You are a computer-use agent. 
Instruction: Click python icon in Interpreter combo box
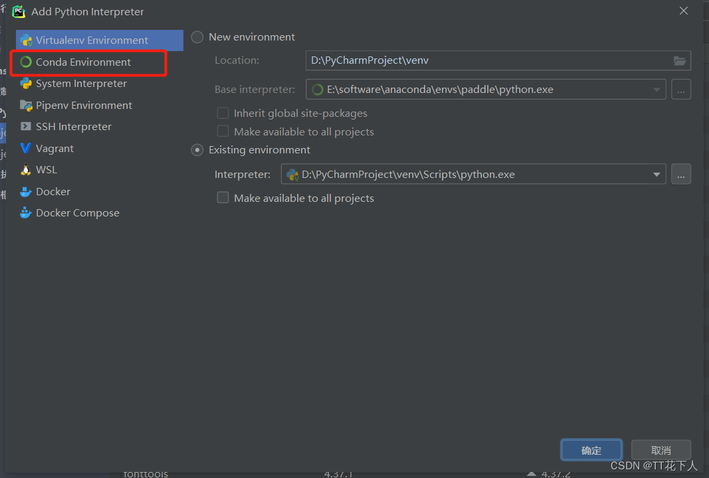pos(292,175)
